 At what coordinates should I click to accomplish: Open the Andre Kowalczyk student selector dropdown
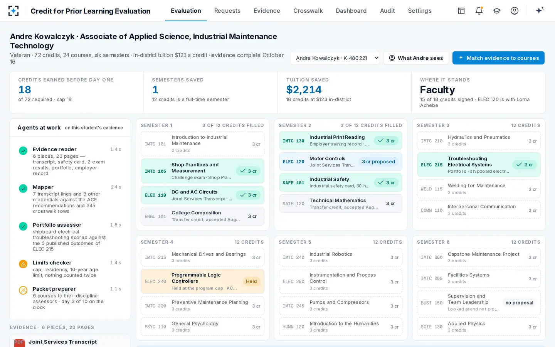[x=335, y=58]
